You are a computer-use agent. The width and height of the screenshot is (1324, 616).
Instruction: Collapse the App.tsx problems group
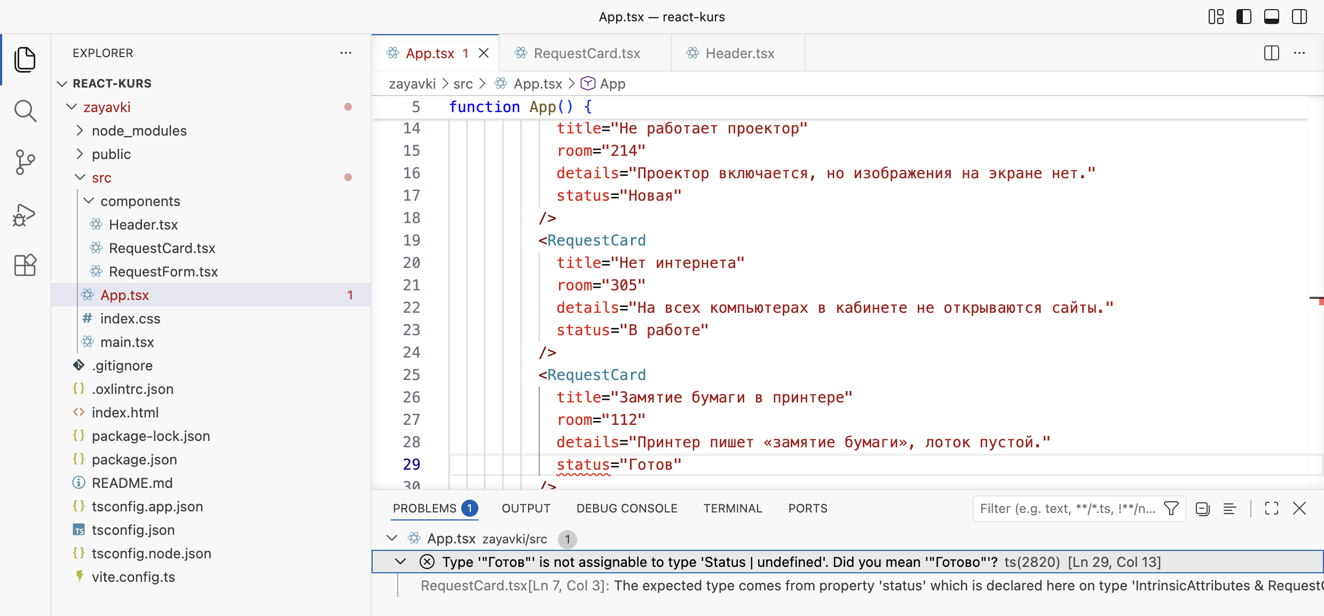pyautogui.click(x=392, y=538)
